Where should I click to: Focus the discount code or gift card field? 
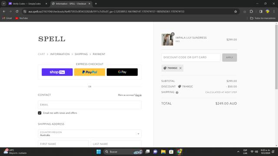(x=191, y=58)
